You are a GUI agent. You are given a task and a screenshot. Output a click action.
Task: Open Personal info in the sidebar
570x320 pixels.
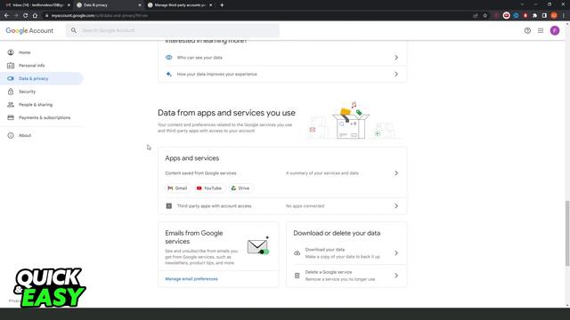pos(32,65)
